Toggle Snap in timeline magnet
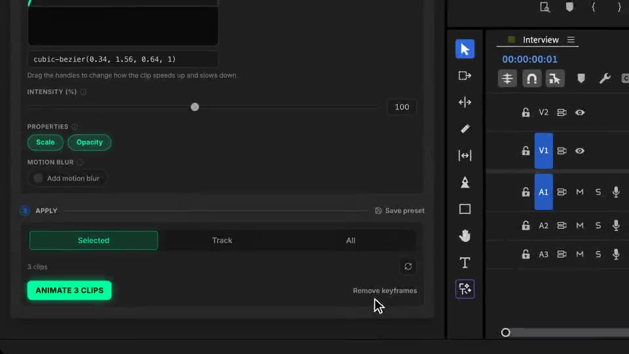 pyautogui.click(x=531, y=78)
